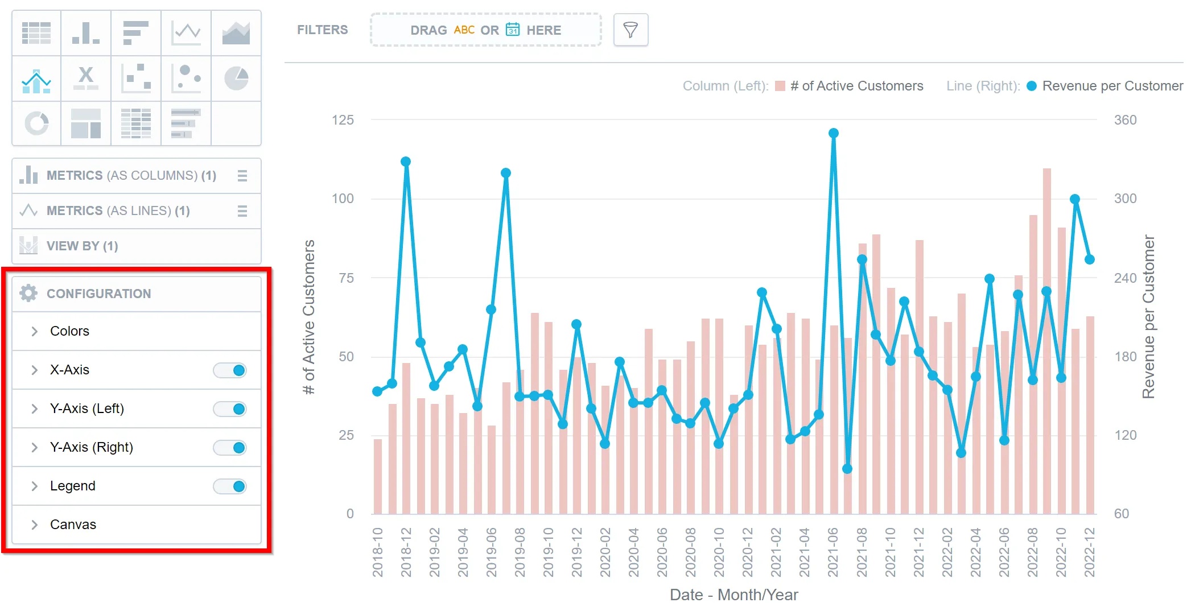Select the line chart visualization

[186, 33]
